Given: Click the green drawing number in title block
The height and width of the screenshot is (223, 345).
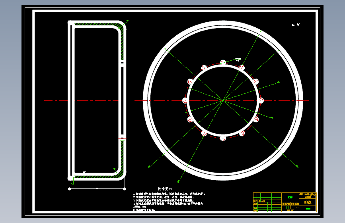Looking at the screenshot, I should tap(308, 209).
